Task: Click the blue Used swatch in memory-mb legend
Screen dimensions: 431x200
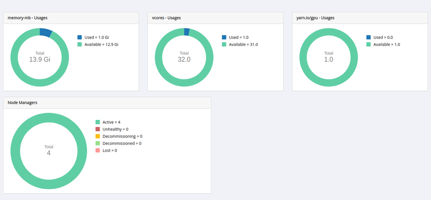Action: 80,37
